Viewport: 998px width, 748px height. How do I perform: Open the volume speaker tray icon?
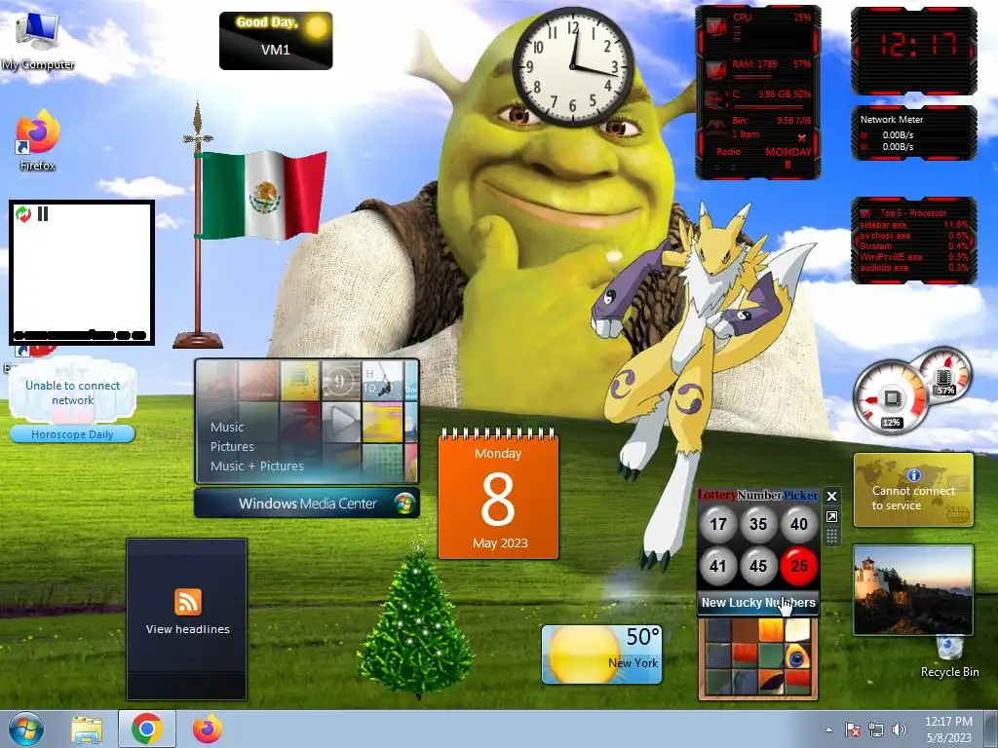[x=899, y=729]
